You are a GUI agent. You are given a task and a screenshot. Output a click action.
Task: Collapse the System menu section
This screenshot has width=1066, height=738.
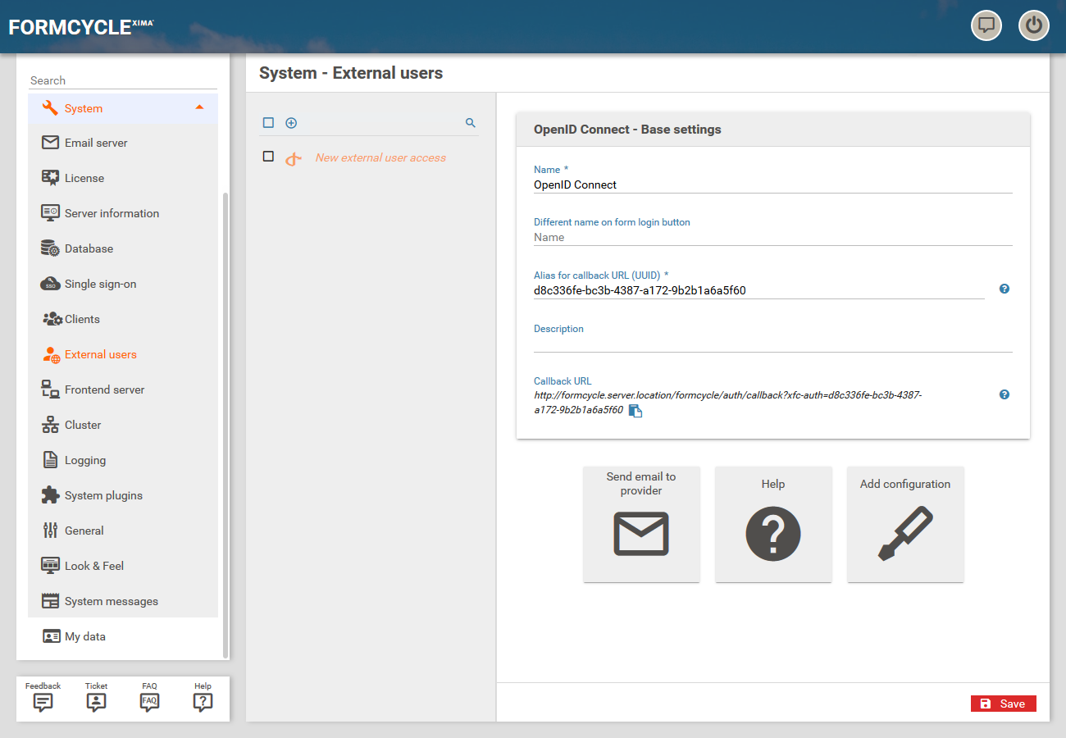pyautogui.click(x=199, y=108)
